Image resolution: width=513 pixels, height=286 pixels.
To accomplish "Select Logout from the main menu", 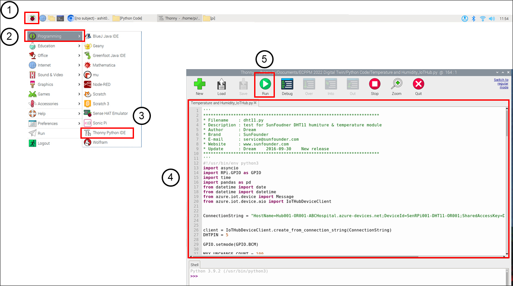I will tap(54, 143).
